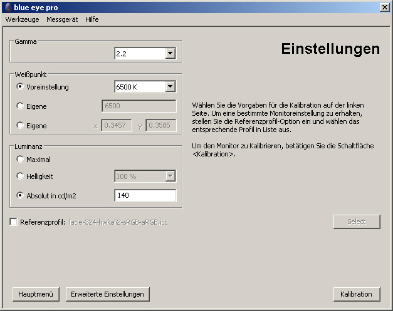Viewport: 393px width, 311px height.
Task: Click the blue eye pro title bar icon
Action: [7, 7]
